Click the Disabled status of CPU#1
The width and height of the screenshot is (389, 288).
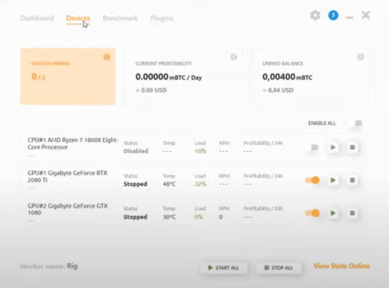coord(136,151)
